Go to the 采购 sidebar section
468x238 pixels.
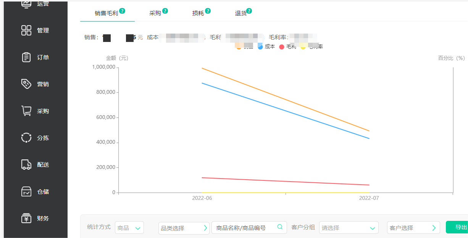[x=36, y=111]
